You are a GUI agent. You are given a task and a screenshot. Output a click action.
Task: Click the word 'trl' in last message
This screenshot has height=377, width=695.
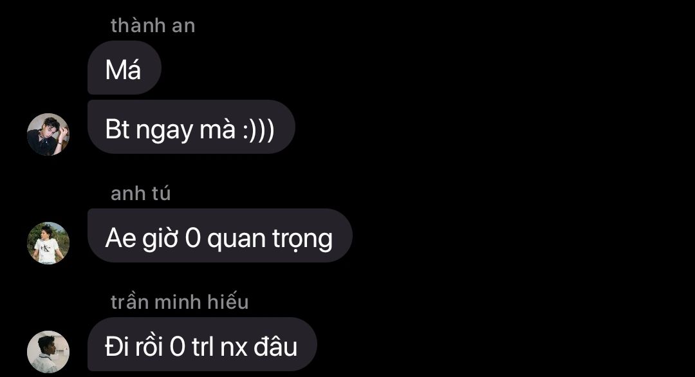(x=203, y=345)
